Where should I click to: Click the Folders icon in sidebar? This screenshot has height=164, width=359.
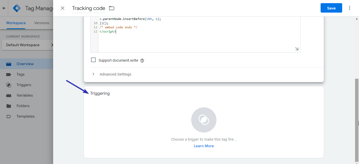point(9,106)
